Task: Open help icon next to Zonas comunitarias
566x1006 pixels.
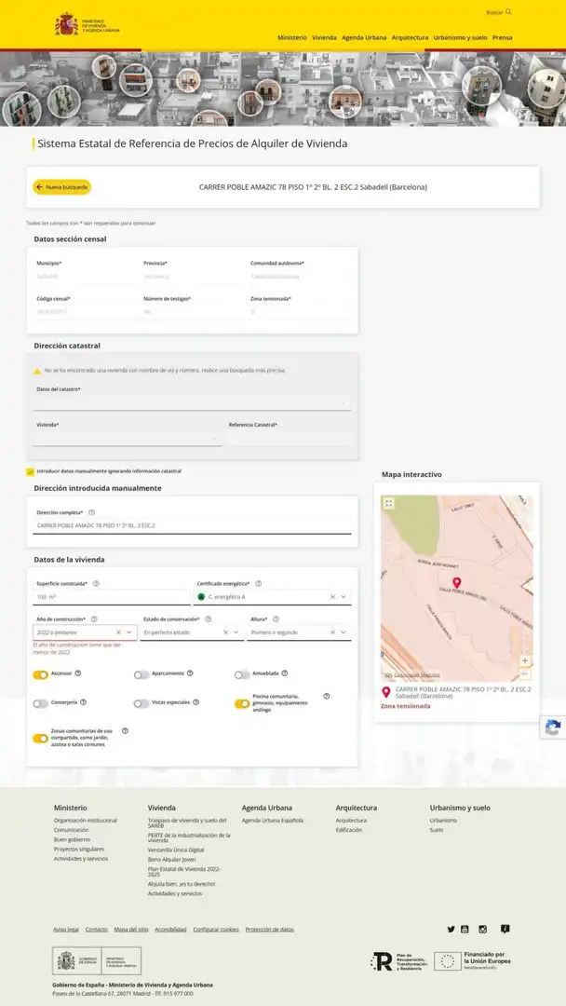Action: point(125,731)
